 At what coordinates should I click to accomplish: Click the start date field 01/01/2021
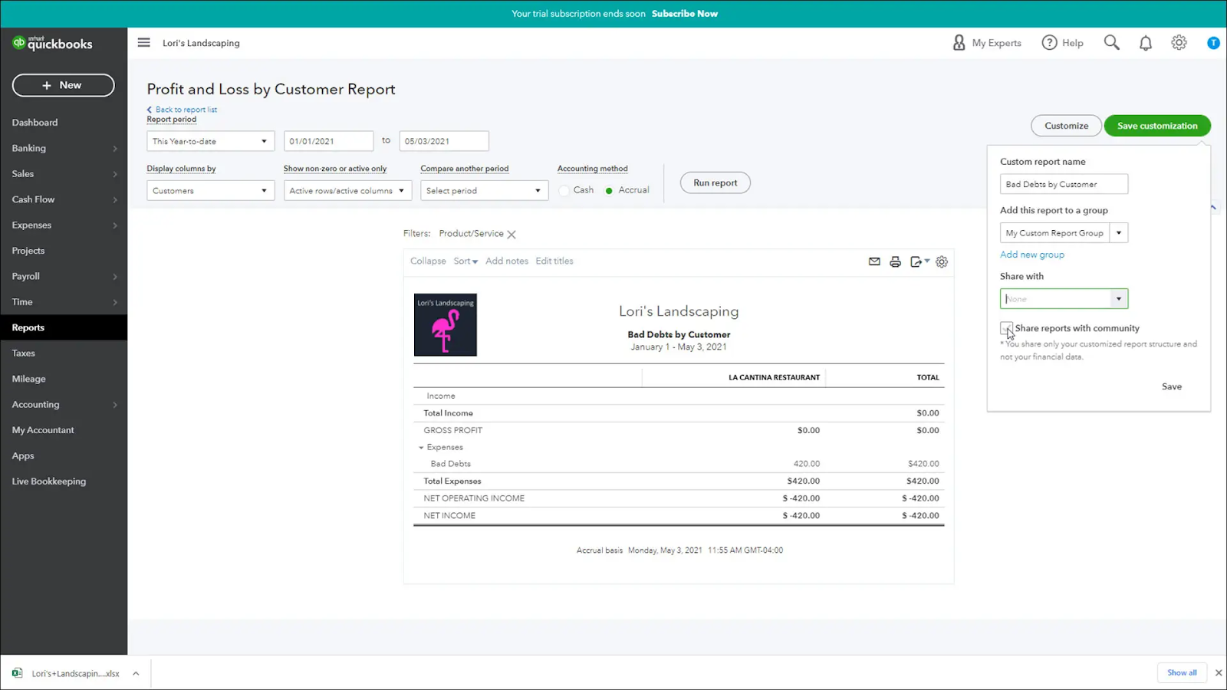tap(328, 141)
